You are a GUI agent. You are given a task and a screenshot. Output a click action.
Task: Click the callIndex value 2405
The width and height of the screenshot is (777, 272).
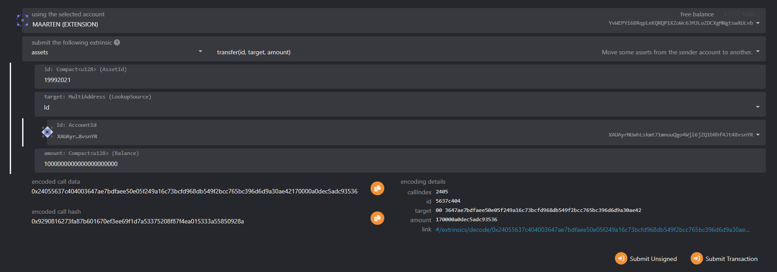pyautogui.click(x=442, y=192)
